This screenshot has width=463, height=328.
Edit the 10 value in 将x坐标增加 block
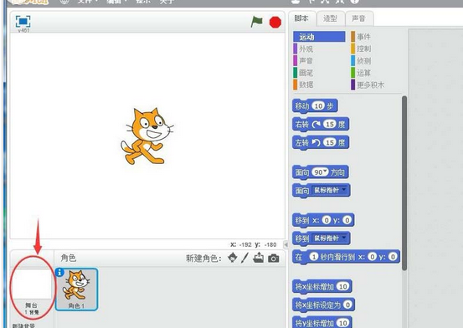point(342,287)
